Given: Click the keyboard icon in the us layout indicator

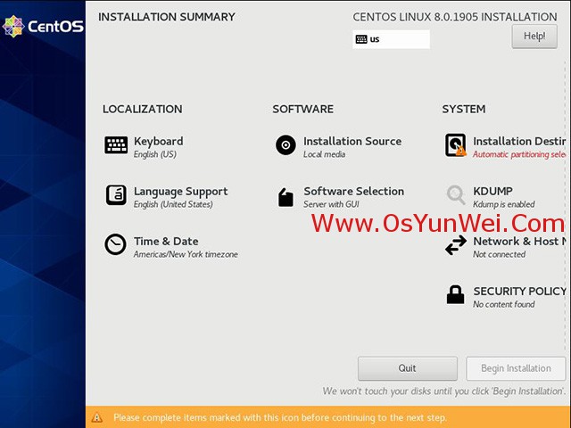Looking at the screenshot, I should tap(361, 39).
